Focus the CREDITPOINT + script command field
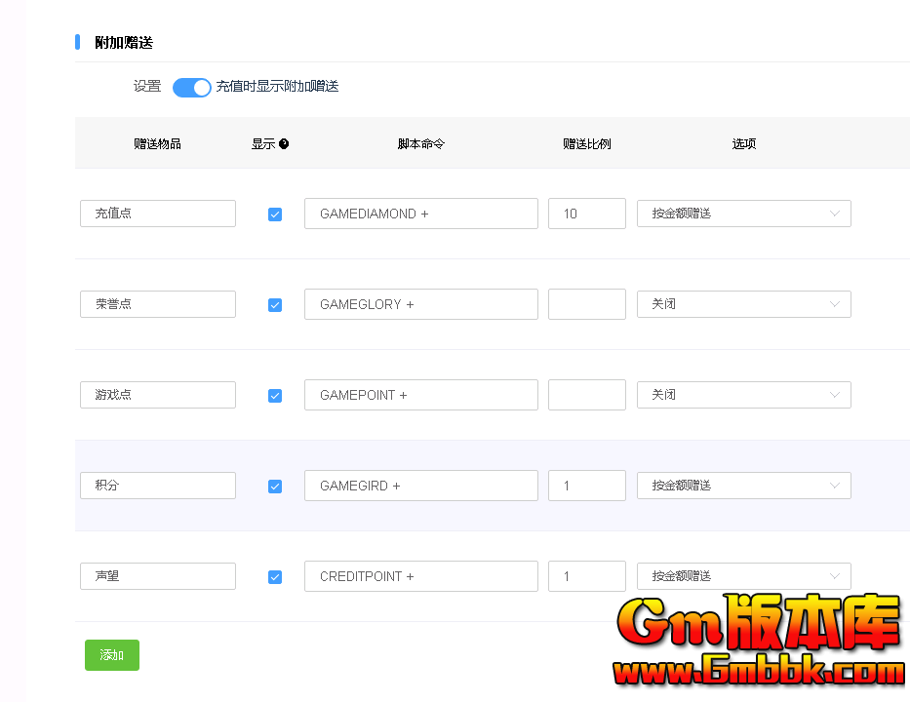 [420, 576]
